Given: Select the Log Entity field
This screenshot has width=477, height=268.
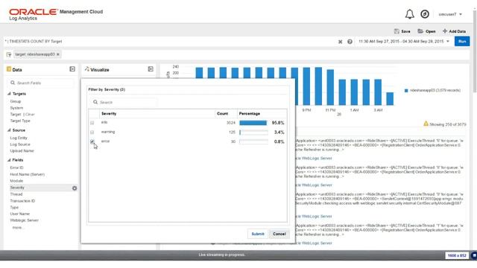Looking at the screenshot, I should tap(19, 138).
